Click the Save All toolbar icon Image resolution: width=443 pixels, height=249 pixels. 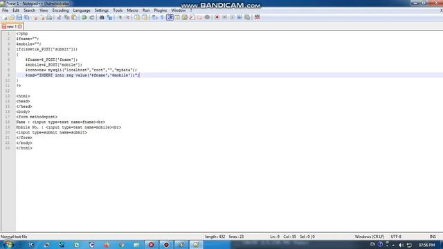click(x=27, y=17)
